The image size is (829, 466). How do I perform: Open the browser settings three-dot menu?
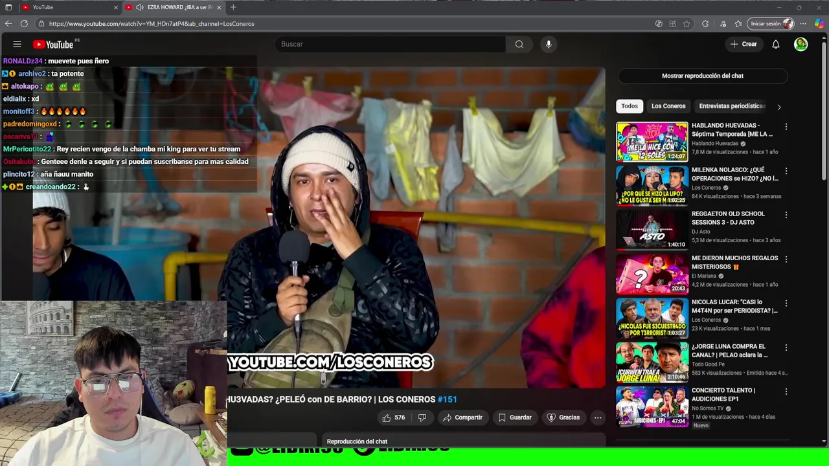803,24
